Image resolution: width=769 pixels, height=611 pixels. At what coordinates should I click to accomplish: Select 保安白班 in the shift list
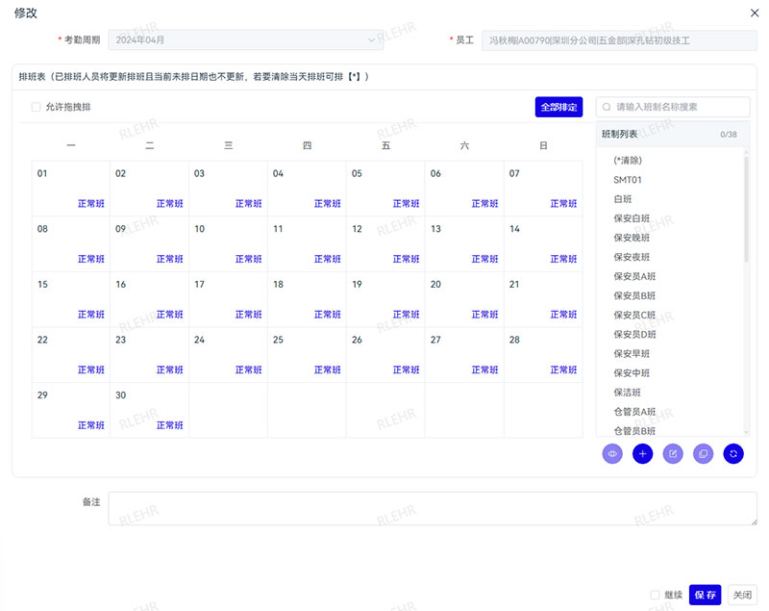click(x=632, y=218)
